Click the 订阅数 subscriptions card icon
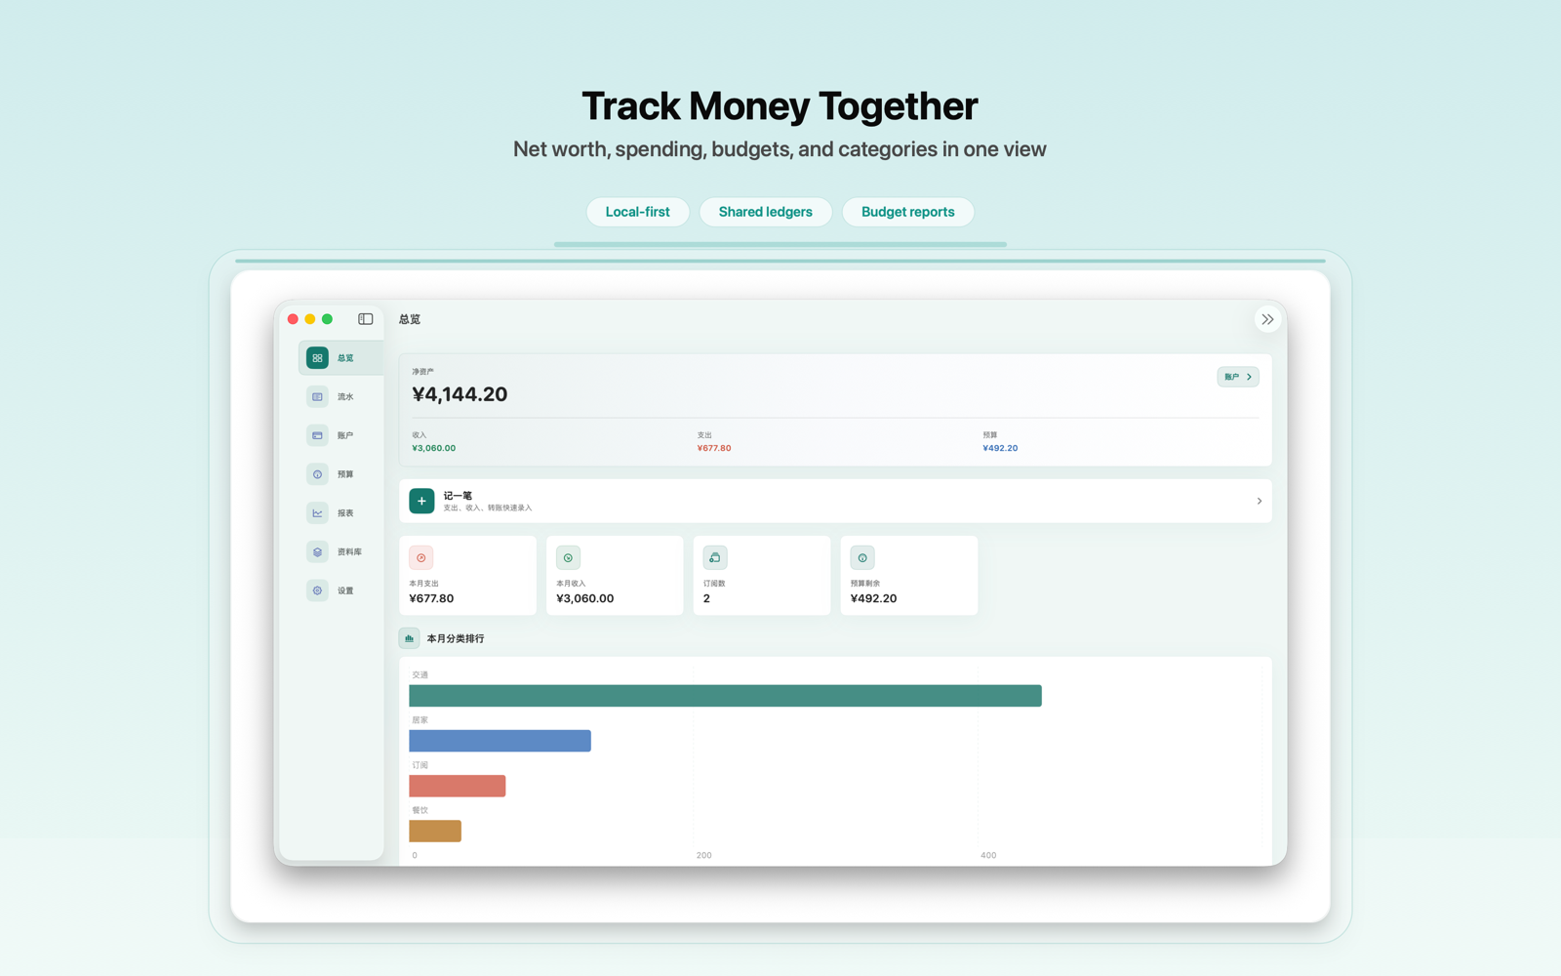 click(715, 557)
